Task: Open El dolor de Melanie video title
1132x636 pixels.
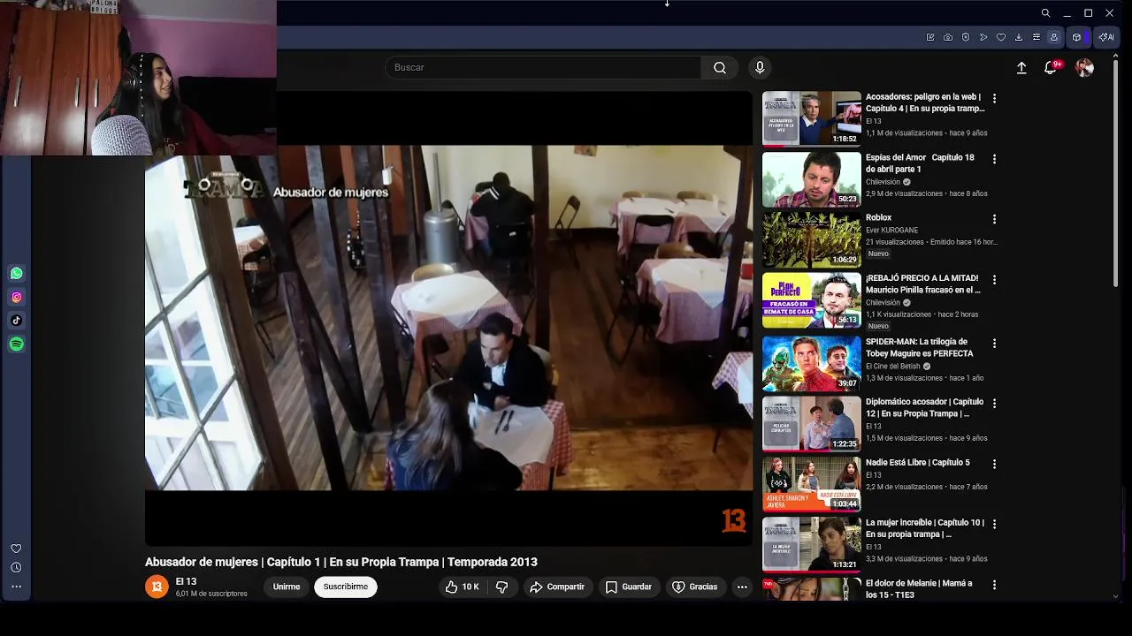Action: tap(919, 588)
